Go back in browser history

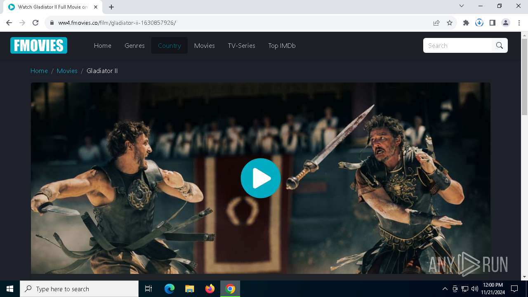click(x=9, y=23)
